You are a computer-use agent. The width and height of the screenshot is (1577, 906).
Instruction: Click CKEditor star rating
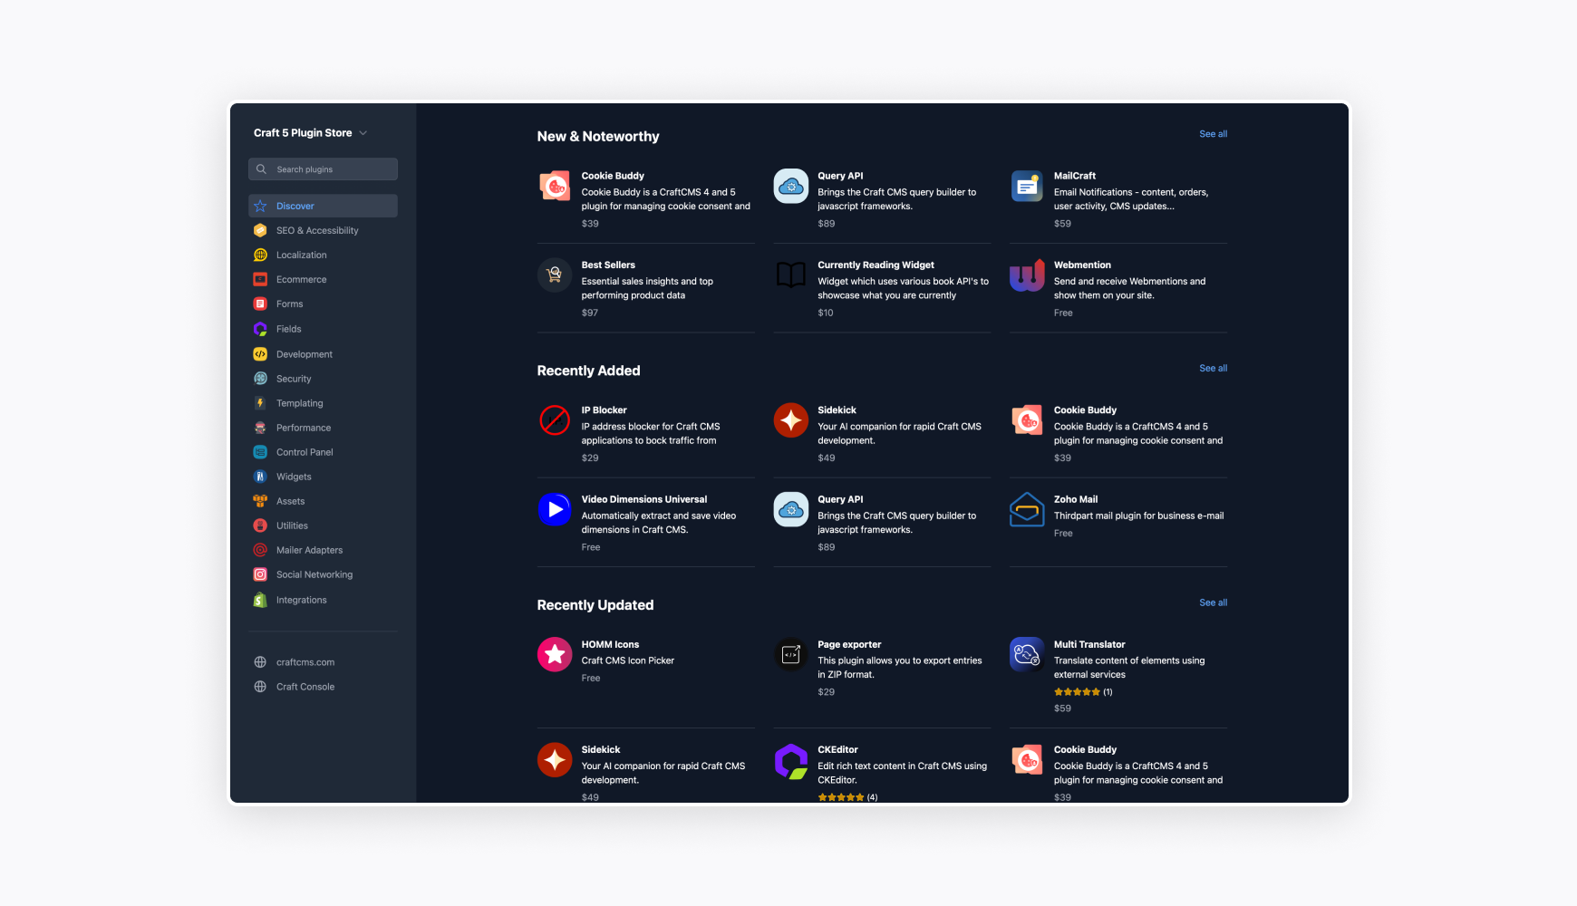coord(841,798)
